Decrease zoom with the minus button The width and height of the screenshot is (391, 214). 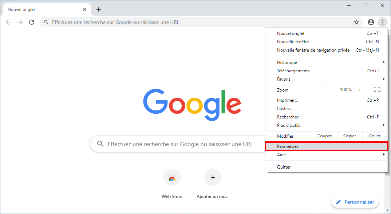[x=332, y=90]
